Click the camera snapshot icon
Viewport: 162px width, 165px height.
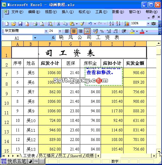154,23
